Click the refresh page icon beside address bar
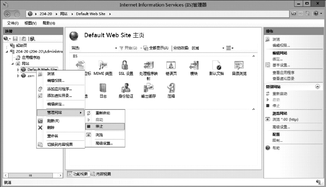 294,13
